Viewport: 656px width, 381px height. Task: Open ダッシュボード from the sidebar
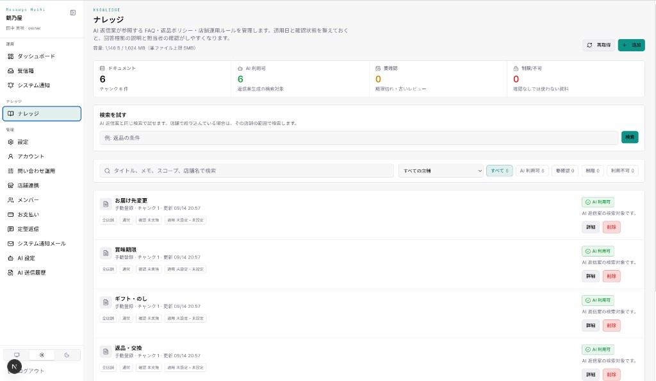[42, 56]
